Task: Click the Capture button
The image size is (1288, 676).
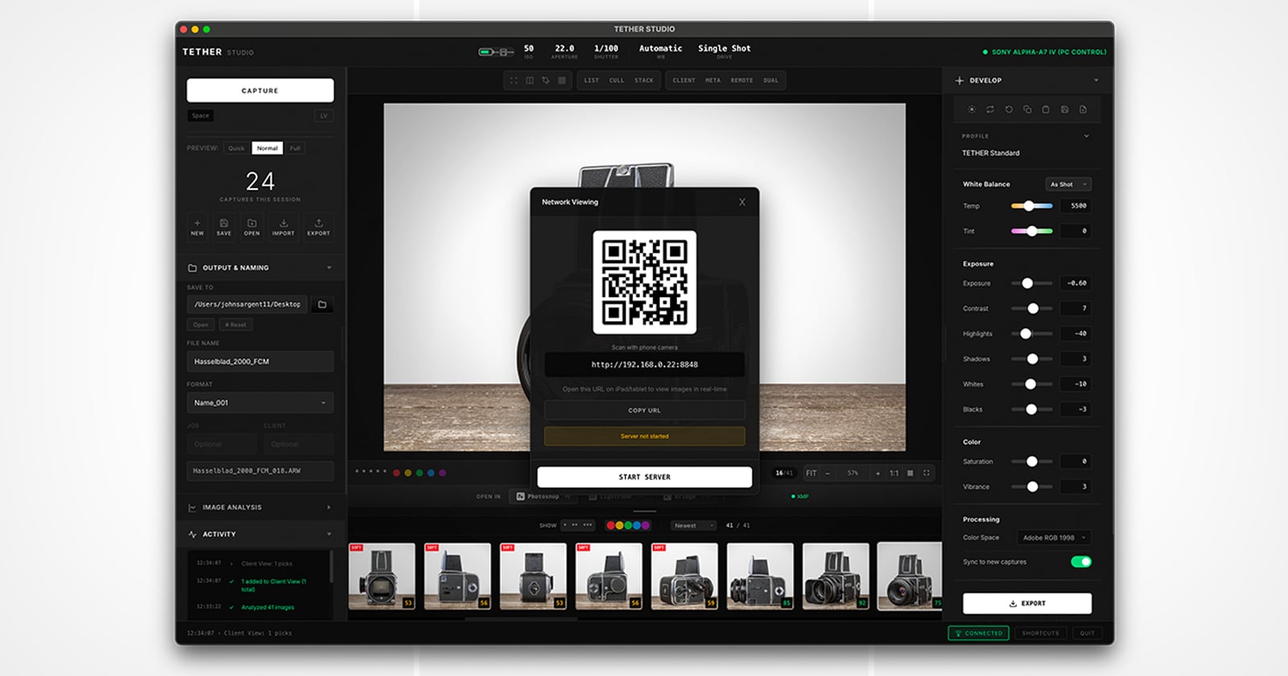Action: (260, 90)
